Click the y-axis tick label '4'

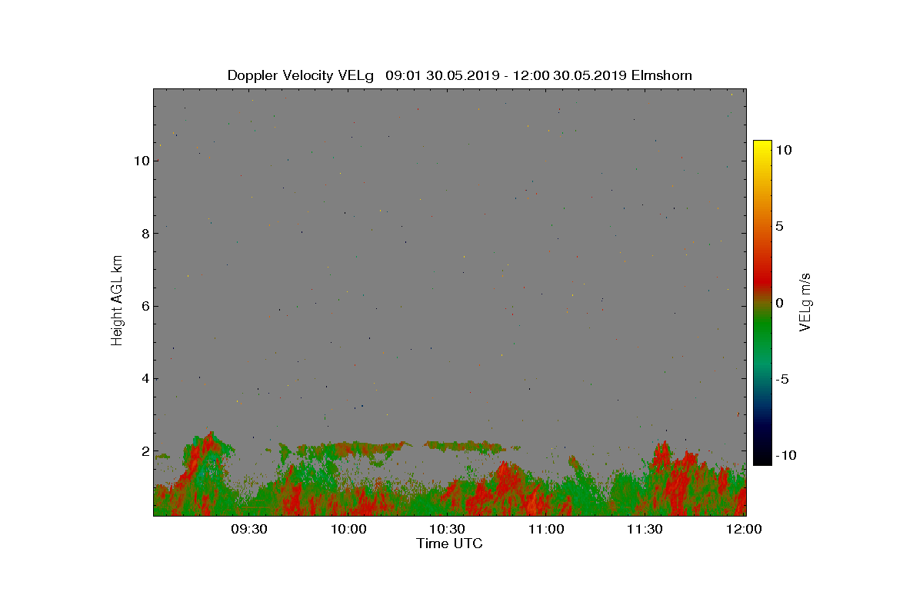tap(145, 378)
